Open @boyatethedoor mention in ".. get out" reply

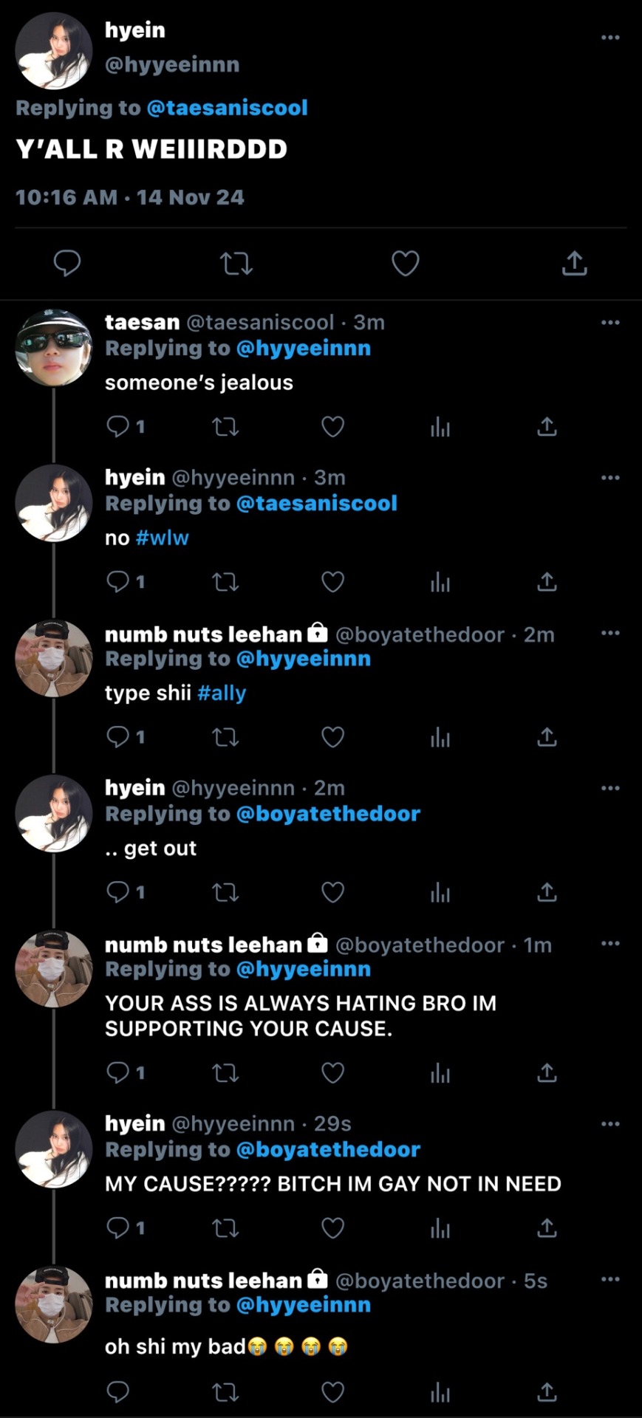click(x=328, y=814)
